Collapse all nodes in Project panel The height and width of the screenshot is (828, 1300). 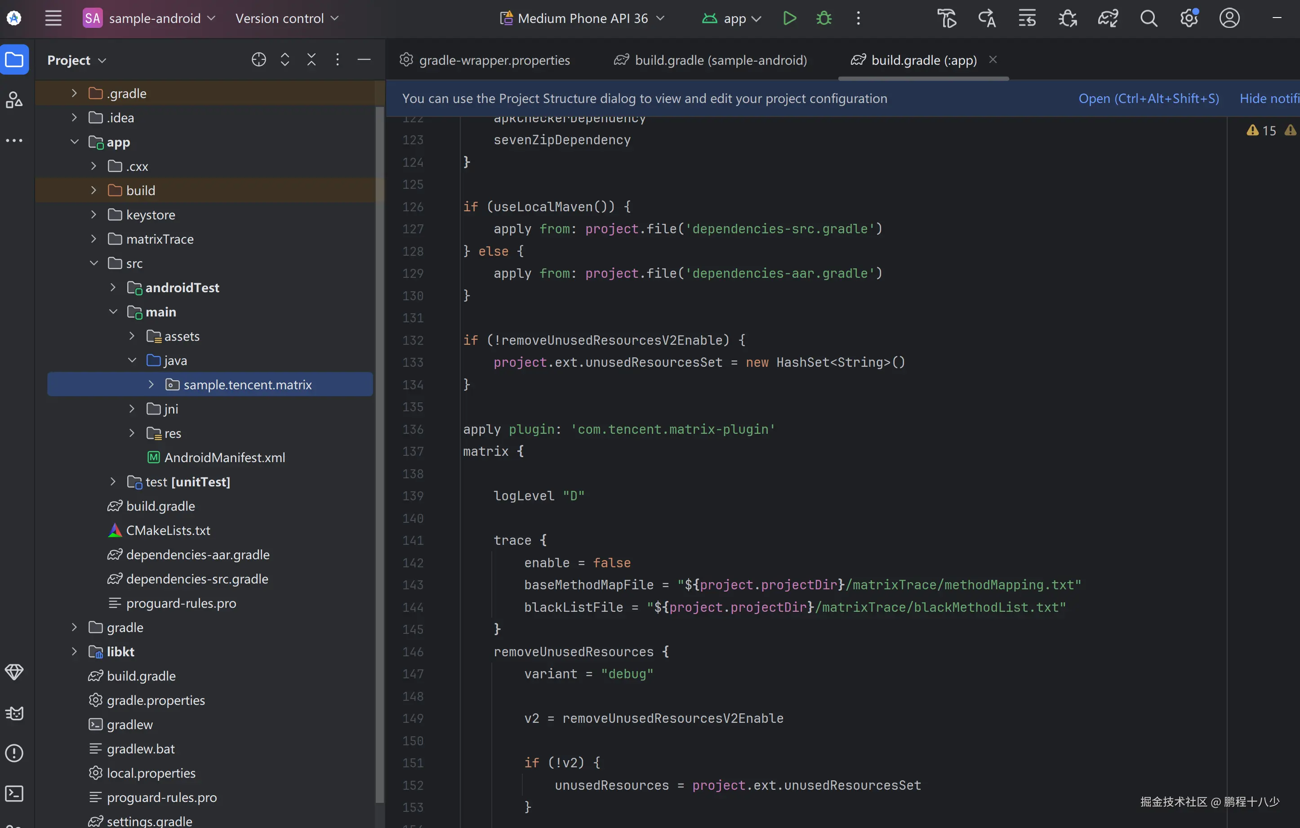point(312,60)
